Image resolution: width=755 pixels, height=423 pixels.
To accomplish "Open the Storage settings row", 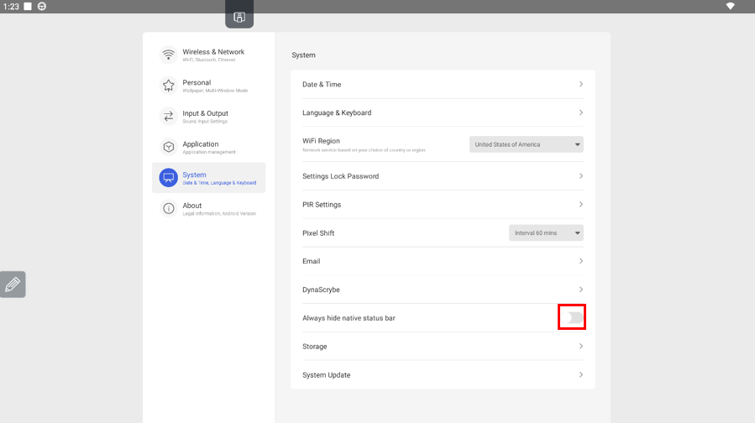I will (x=442, y=347).
